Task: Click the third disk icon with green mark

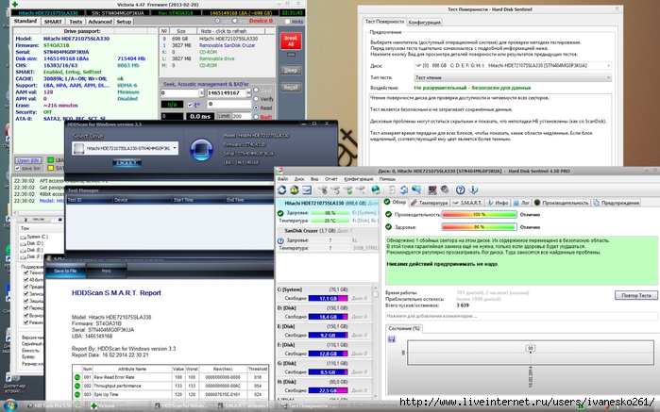Action: (x=348, y=190)
